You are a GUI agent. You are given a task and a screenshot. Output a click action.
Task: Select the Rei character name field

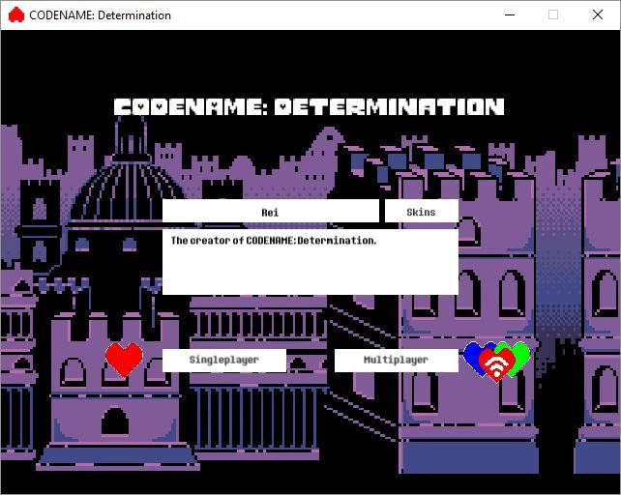tap(271, 212)
